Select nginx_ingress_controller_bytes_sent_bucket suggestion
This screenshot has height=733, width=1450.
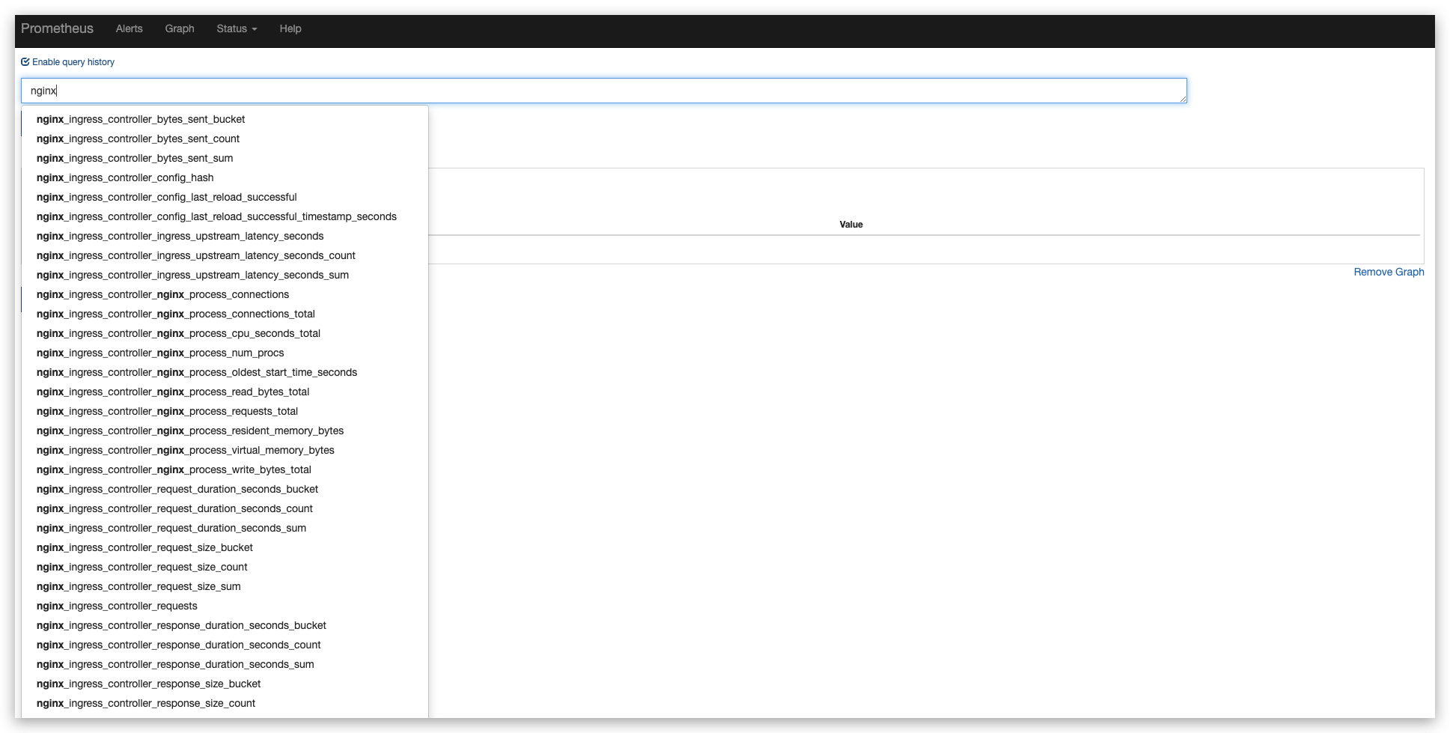225,119
